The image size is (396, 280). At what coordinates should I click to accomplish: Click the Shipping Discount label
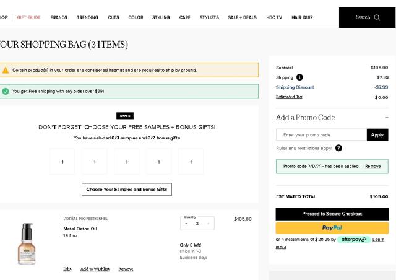pos(295,87)
